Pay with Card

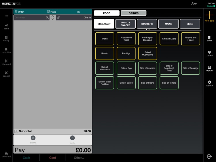point(53,158)
